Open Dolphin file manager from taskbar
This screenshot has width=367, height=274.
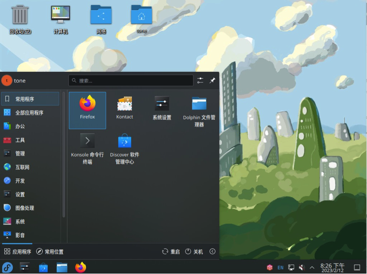click(62, 267)
